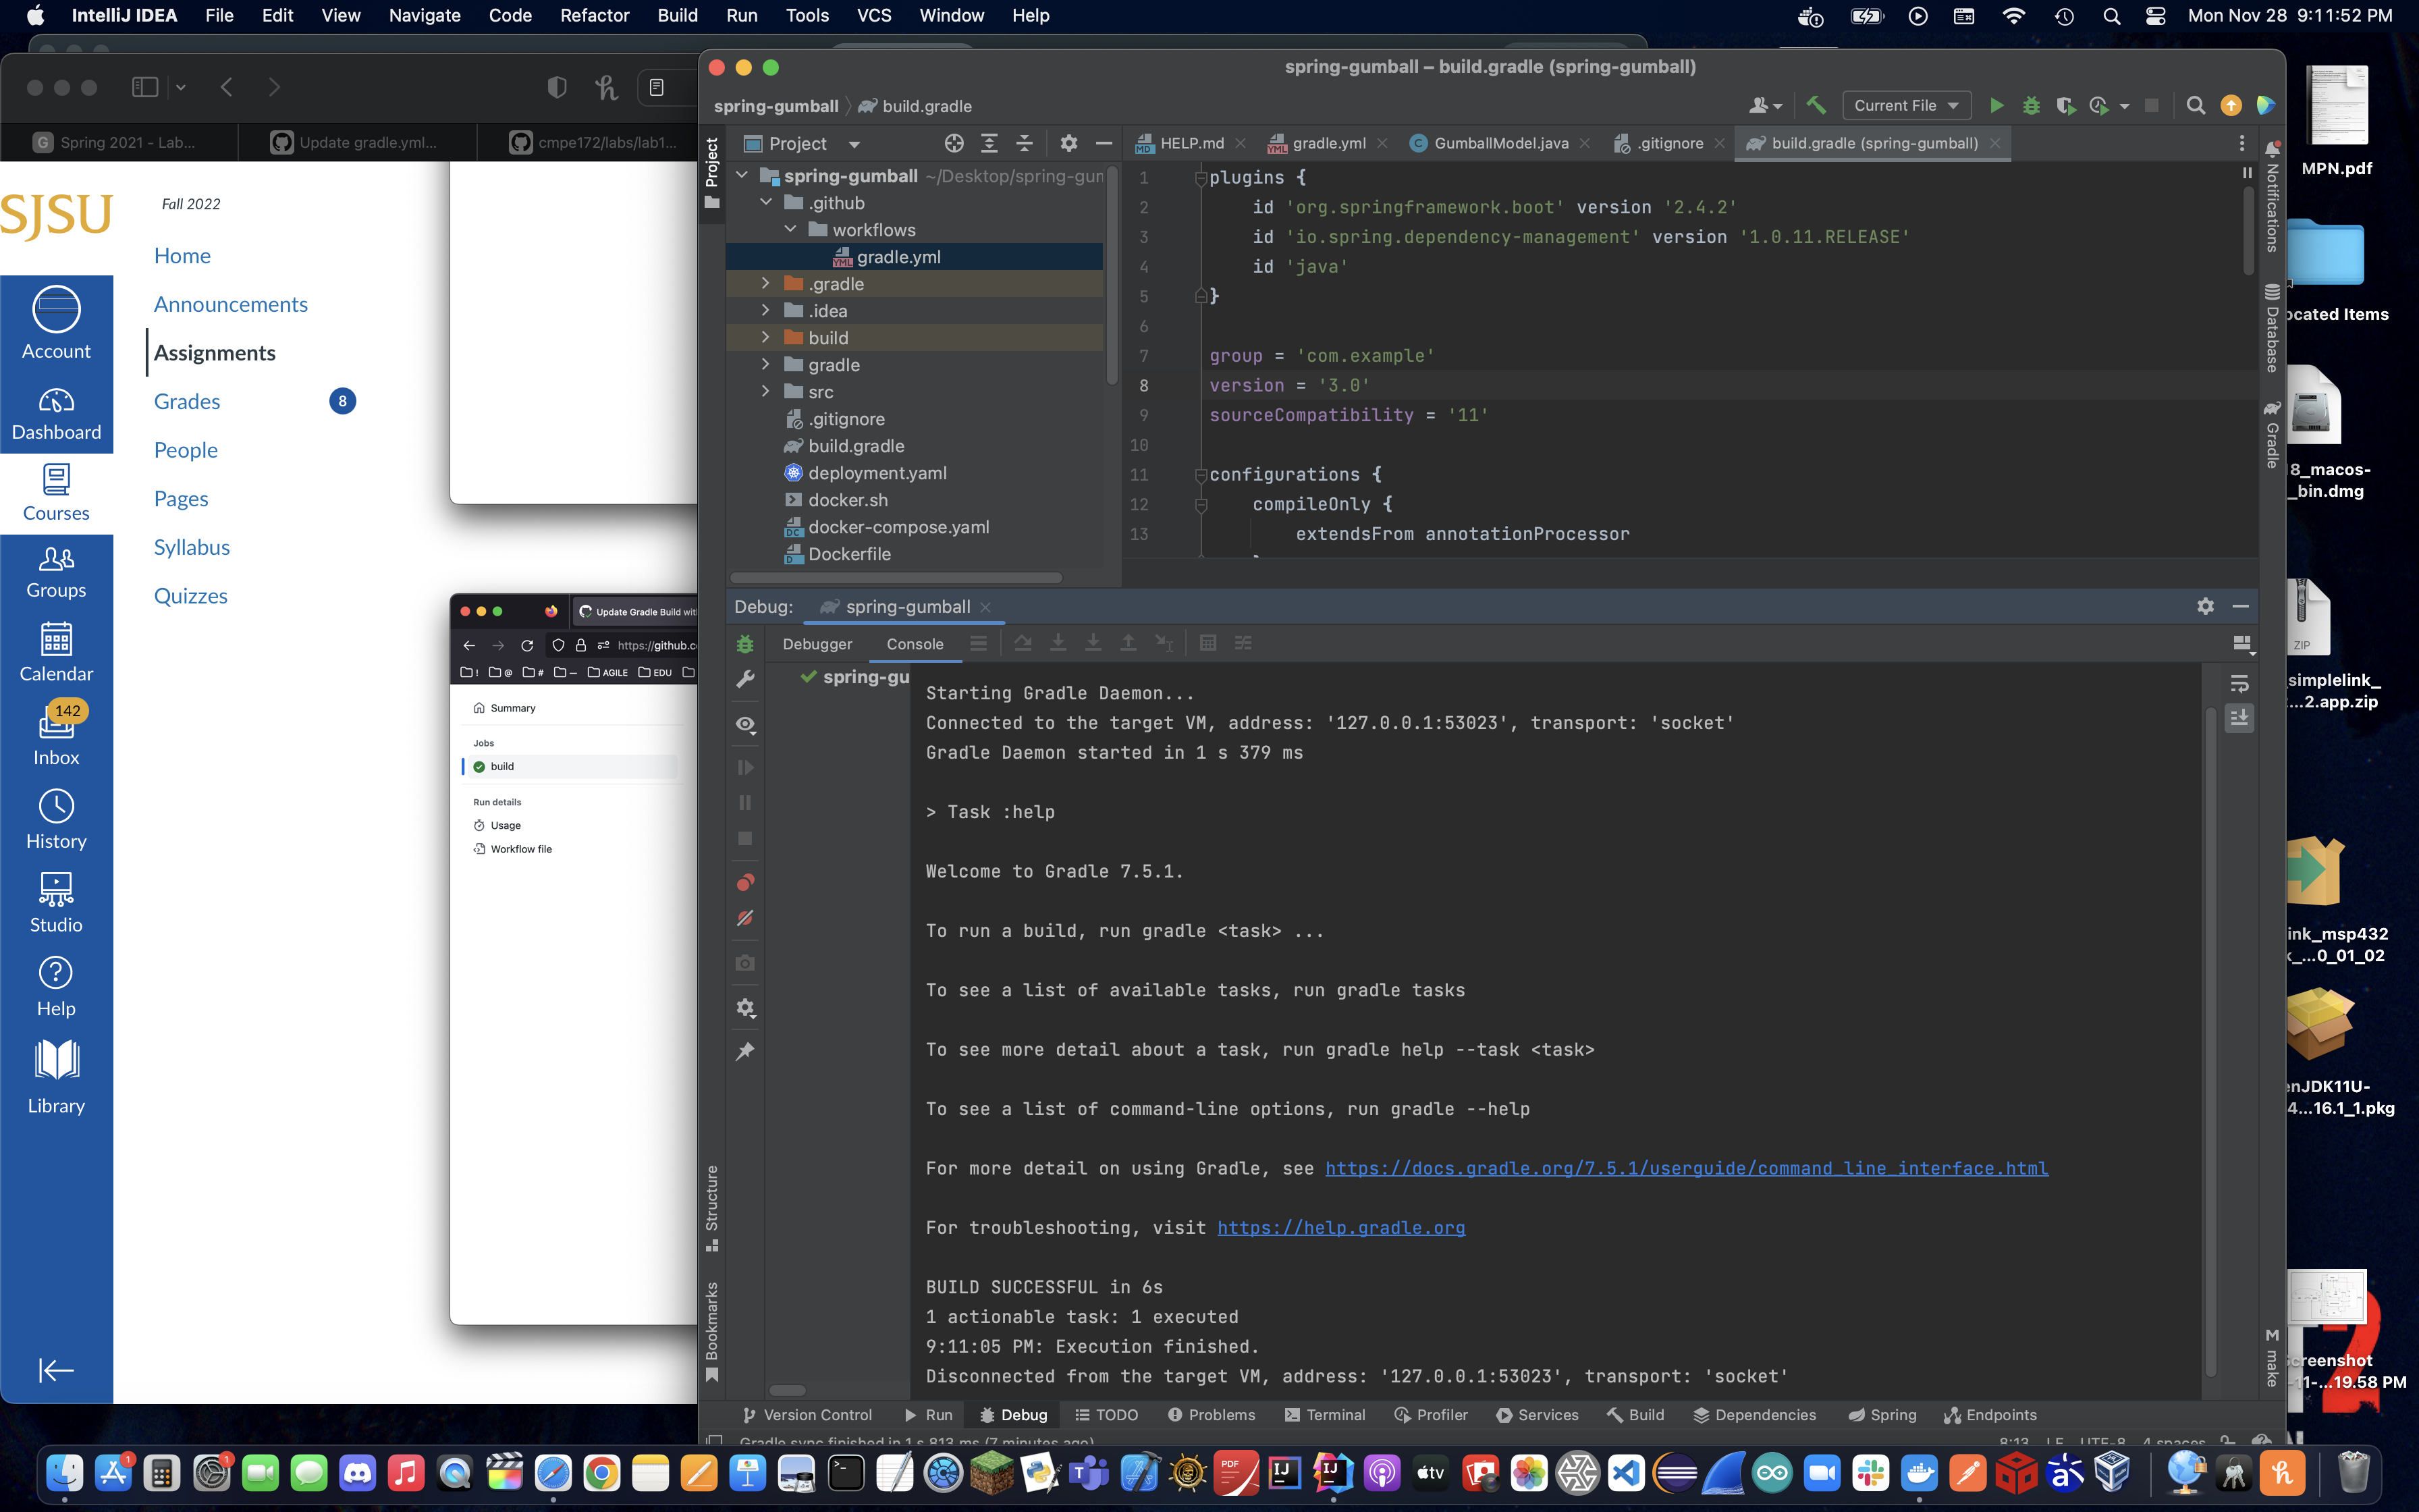Open Search Everywhere magnifier in IntelliJ toolbar
The width and height of the screenshot is (2419, 1512).
2195,105
